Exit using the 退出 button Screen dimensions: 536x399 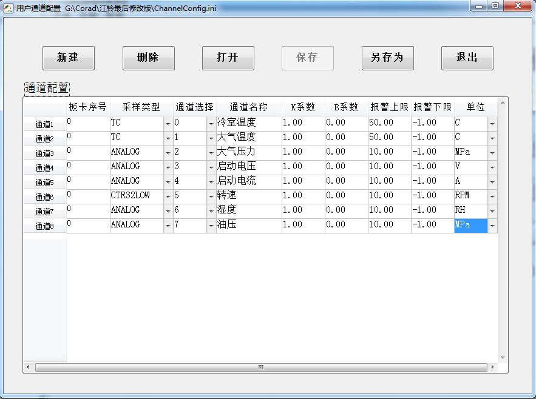coord(467,58)
